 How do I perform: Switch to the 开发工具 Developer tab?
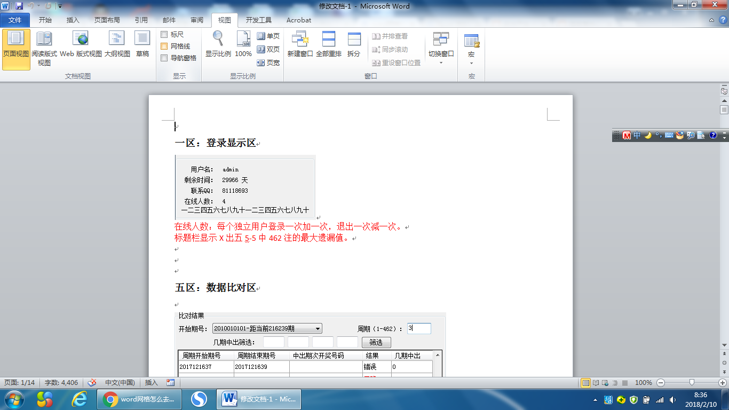point(259,20)
